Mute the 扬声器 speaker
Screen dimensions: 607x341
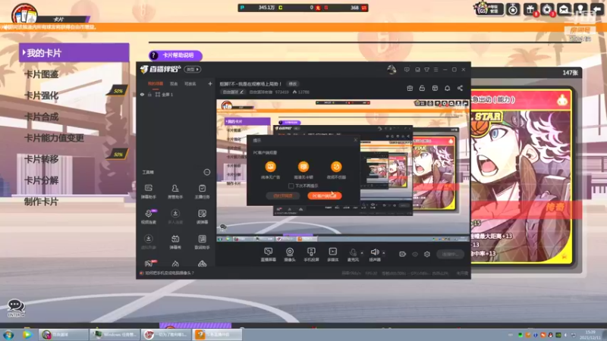[374, 255]
